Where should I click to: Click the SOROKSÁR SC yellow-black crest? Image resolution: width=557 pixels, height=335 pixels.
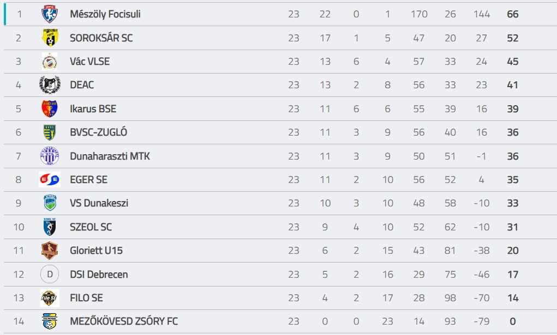click(x=50, y=38)
